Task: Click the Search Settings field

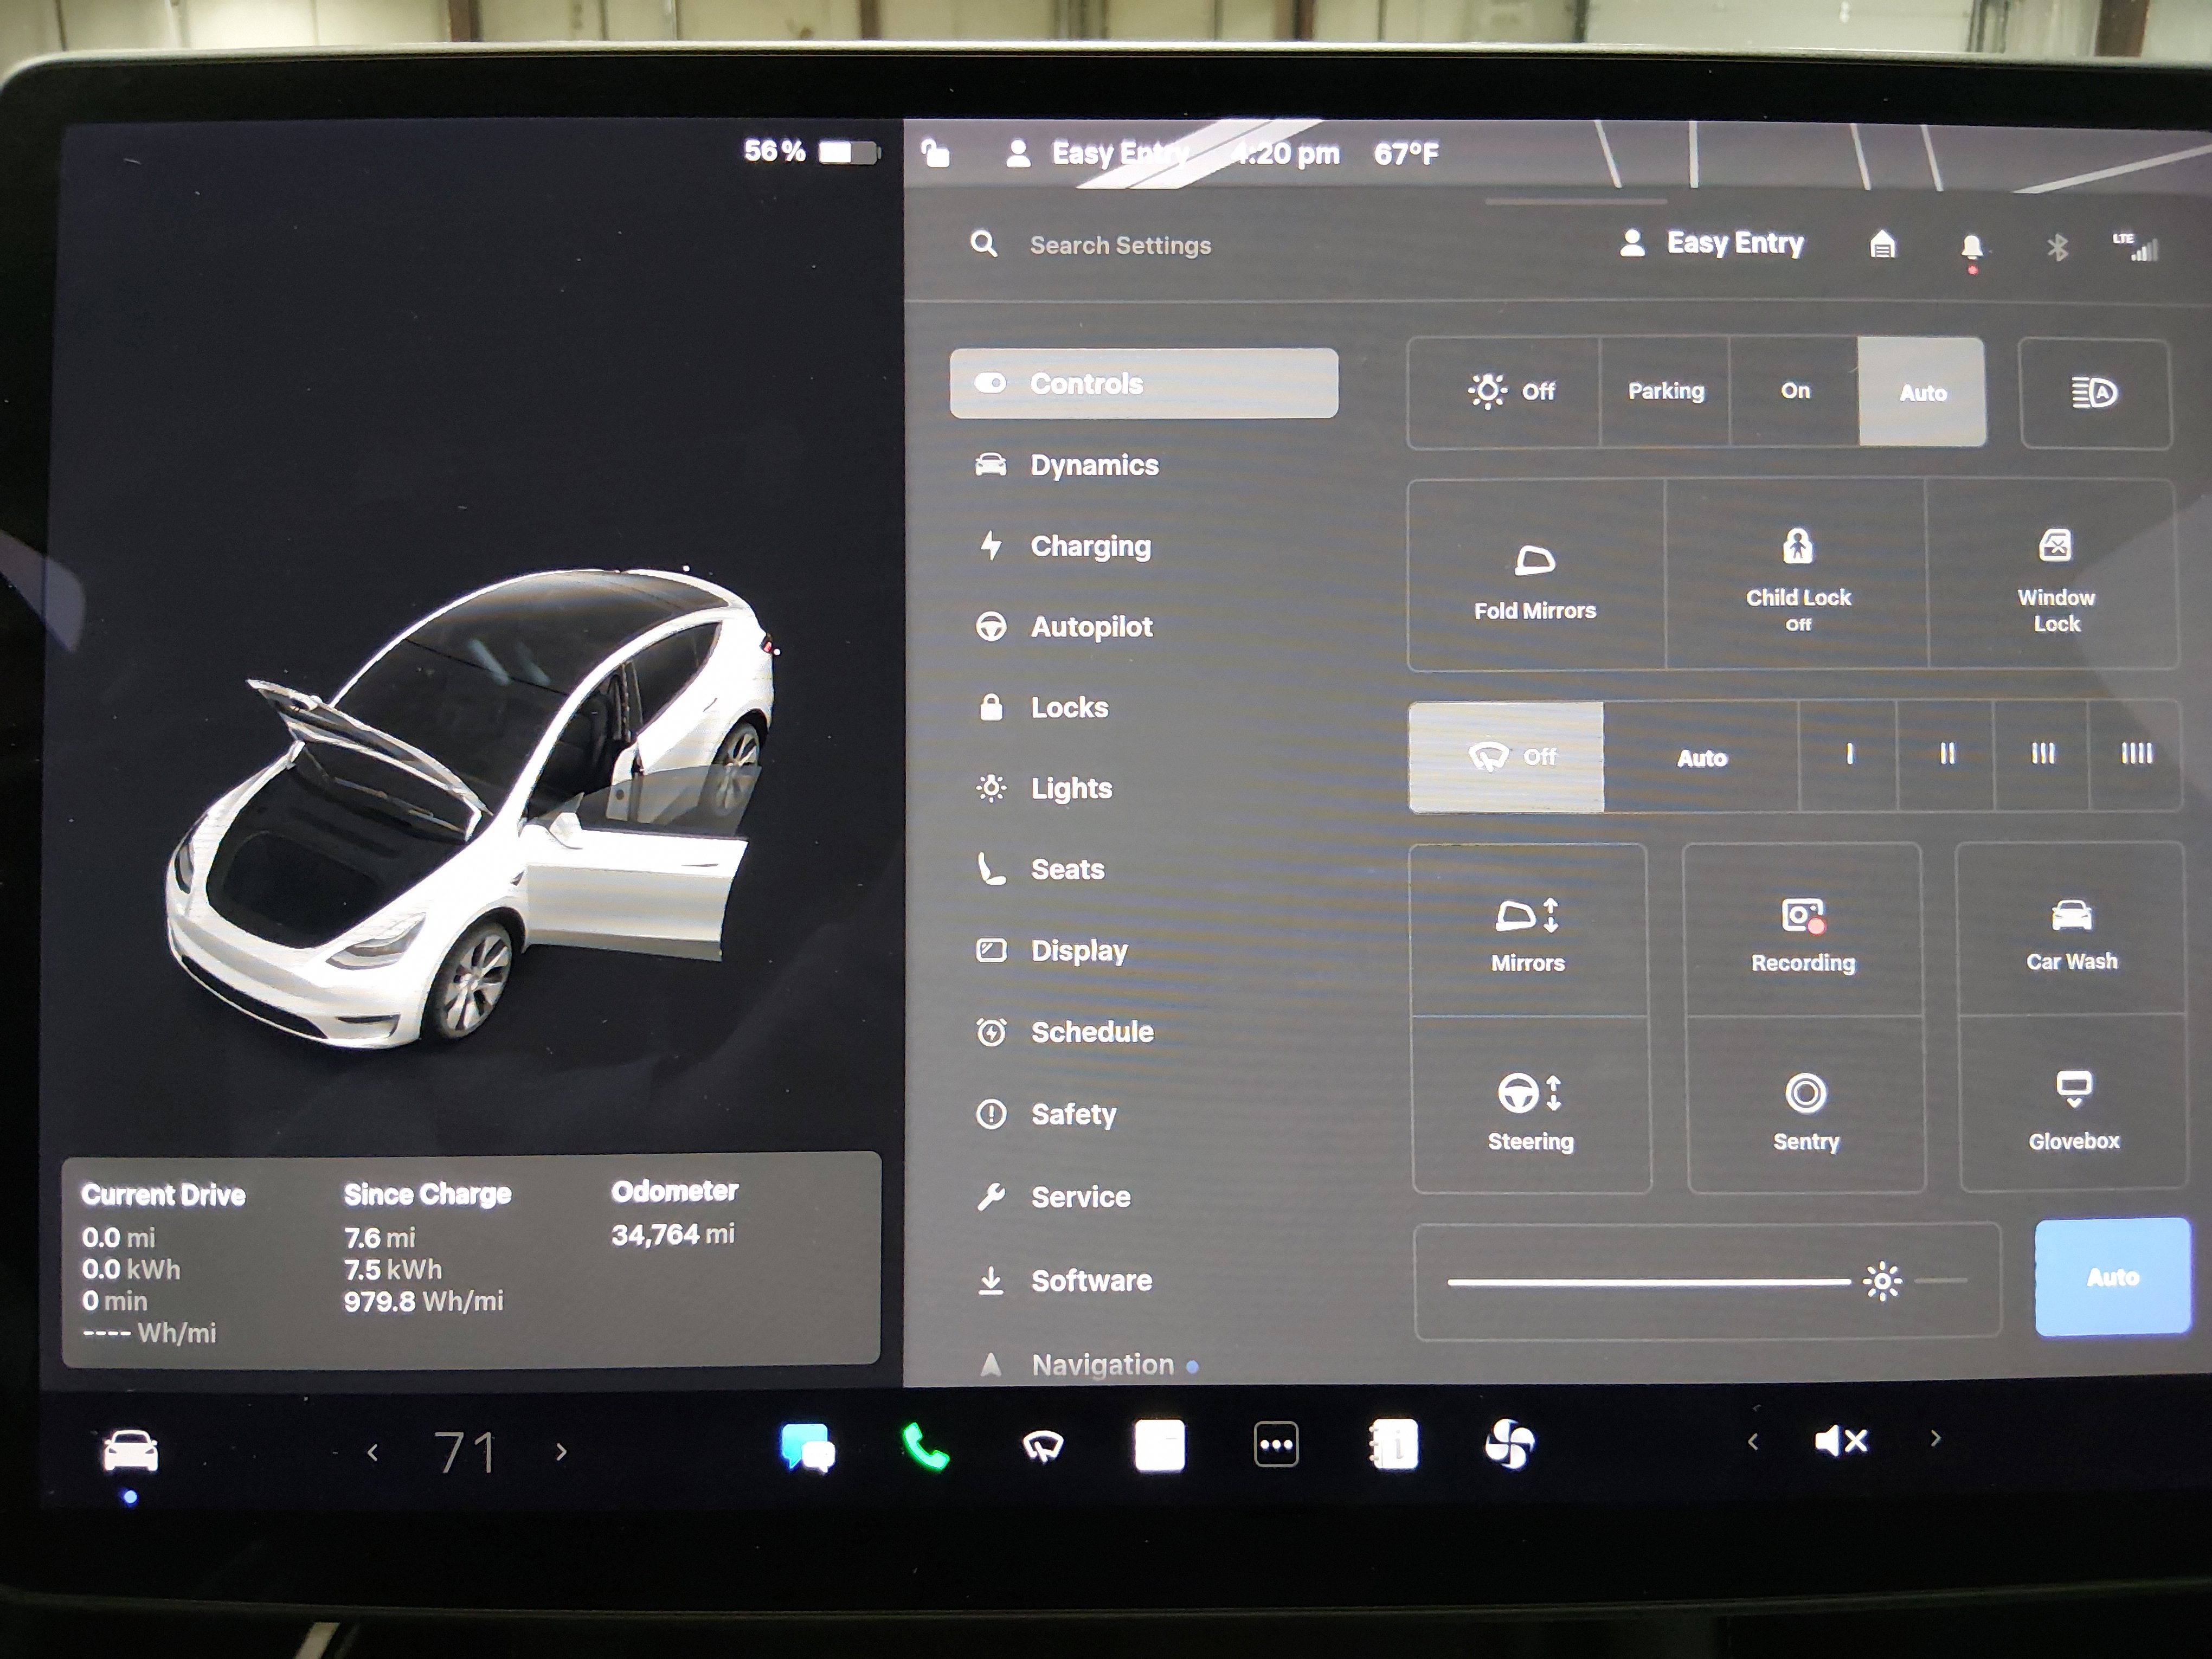Action: tap(1118, 245)
